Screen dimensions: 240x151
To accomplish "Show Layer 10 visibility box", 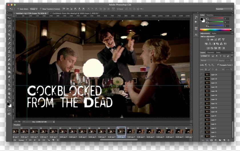I will click(202, 112).
